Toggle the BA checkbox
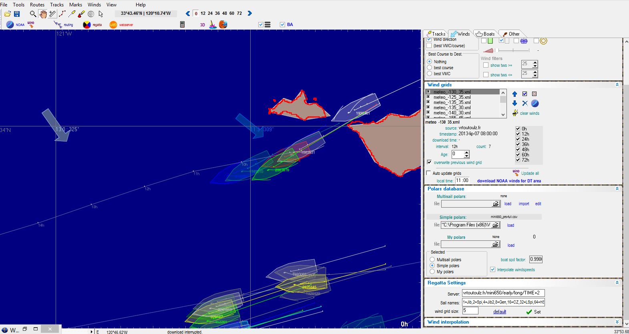 tap(282, 25)
